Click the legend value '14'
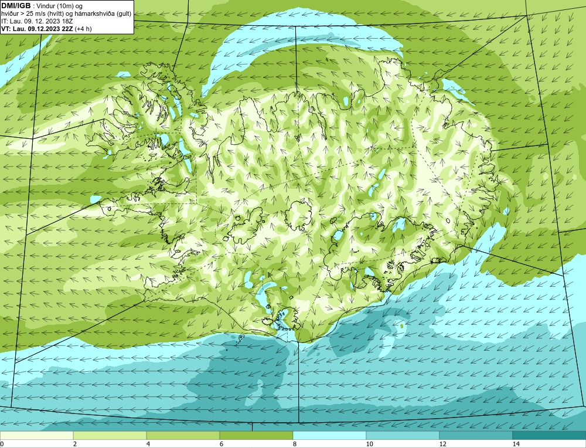The image size is (586, 448). coord(516,444)
